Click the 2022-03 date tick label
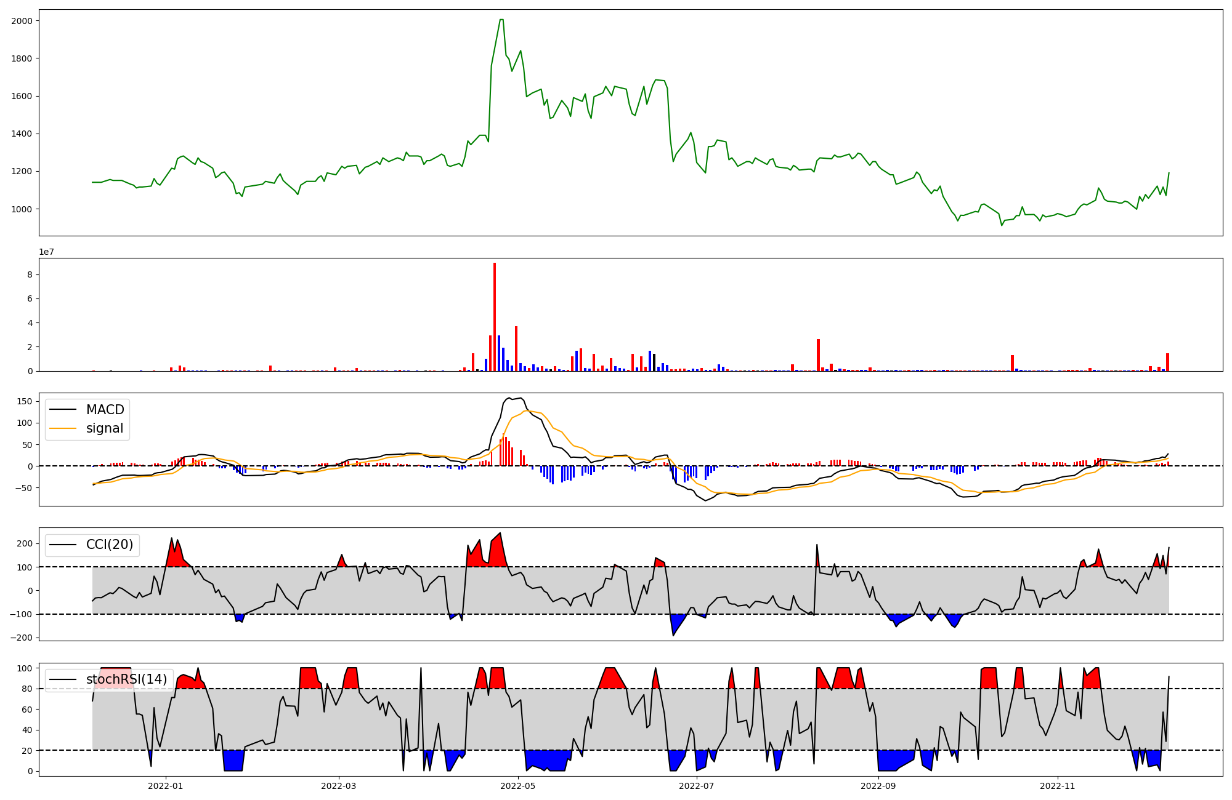The image size is (1232, 800). pos(339,786)
